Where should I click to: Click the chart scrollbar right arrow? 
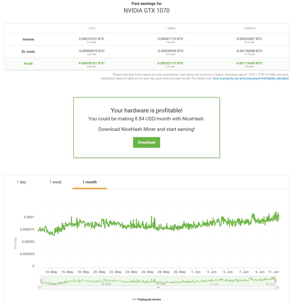[277, 288]
